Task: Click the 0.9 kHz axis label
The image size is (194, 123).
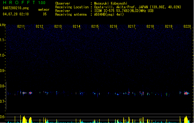Action: click(2, 70)
